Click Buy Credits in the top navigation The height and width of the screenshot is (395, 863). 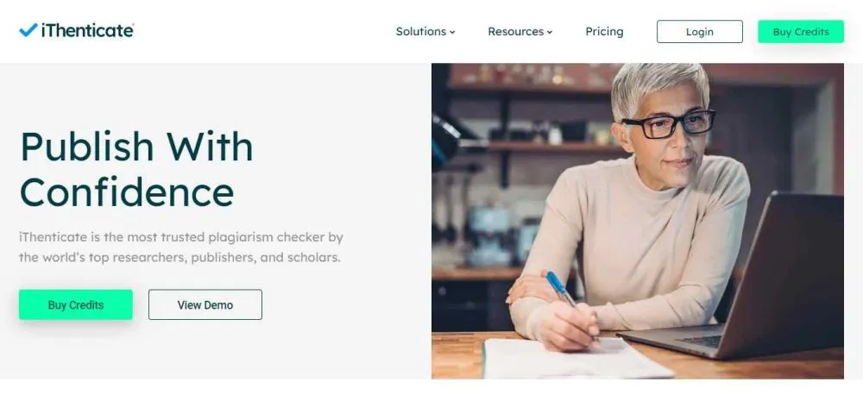coord(800,32)
